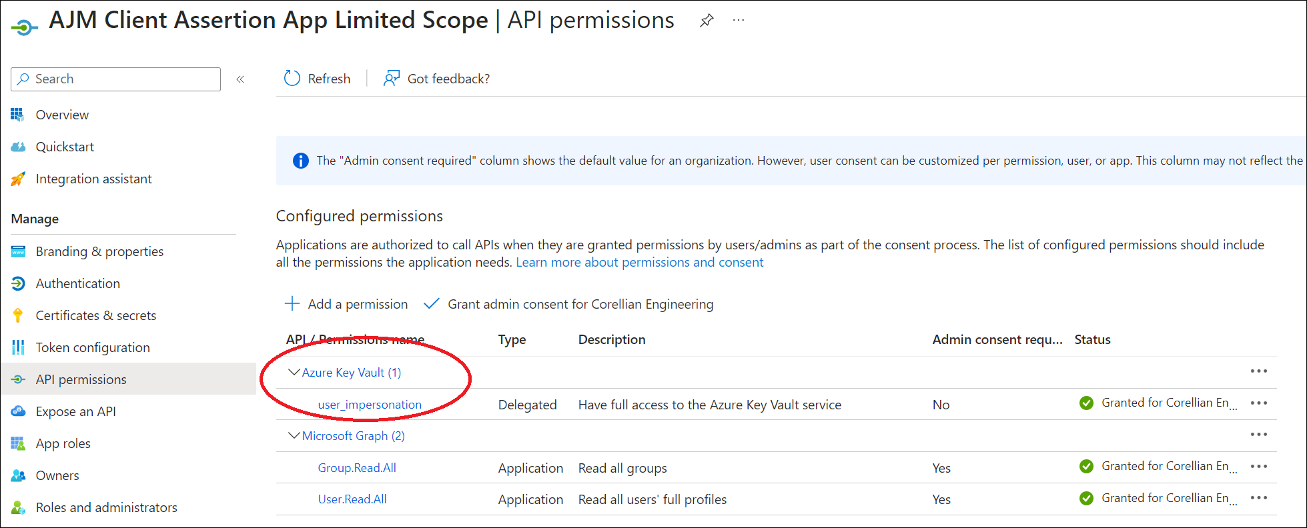
Task: Open the Certificates & secrets menu item
Action: tap(95, 315)
